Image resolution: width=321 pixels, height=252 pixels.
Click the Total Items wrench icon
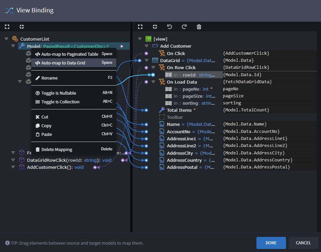[x=162, y=110]
